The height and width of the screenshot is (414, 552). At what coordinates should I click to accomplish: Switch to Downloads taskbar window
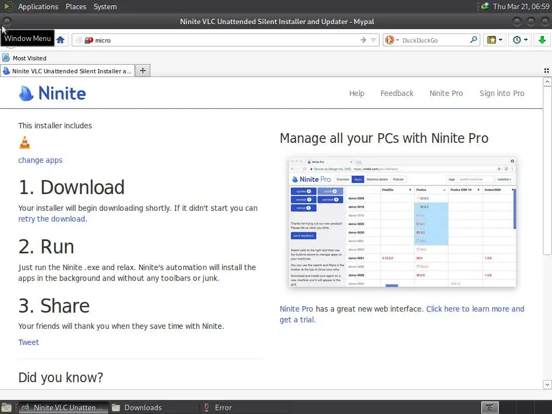[154, 408]
